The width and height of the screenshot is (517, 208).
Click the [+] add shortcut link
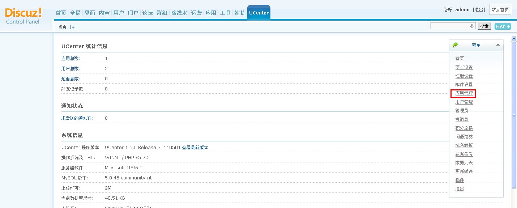pyautogui.click(x=73, y=27)
